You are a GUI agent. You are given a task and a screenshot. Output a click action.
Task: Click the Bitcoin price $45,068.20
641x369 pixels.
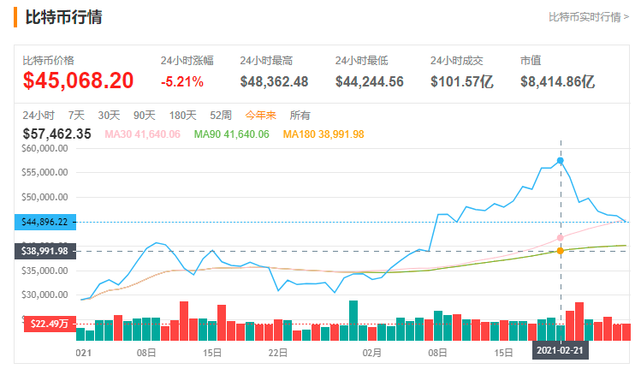78,80
